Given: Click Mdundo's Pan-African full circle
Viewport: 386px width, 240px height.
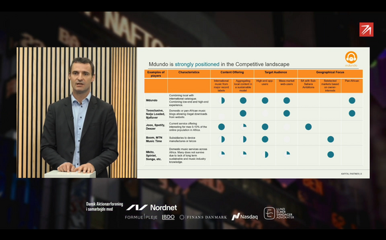Looking at the screenshot, I should click(x=352, y=101).
